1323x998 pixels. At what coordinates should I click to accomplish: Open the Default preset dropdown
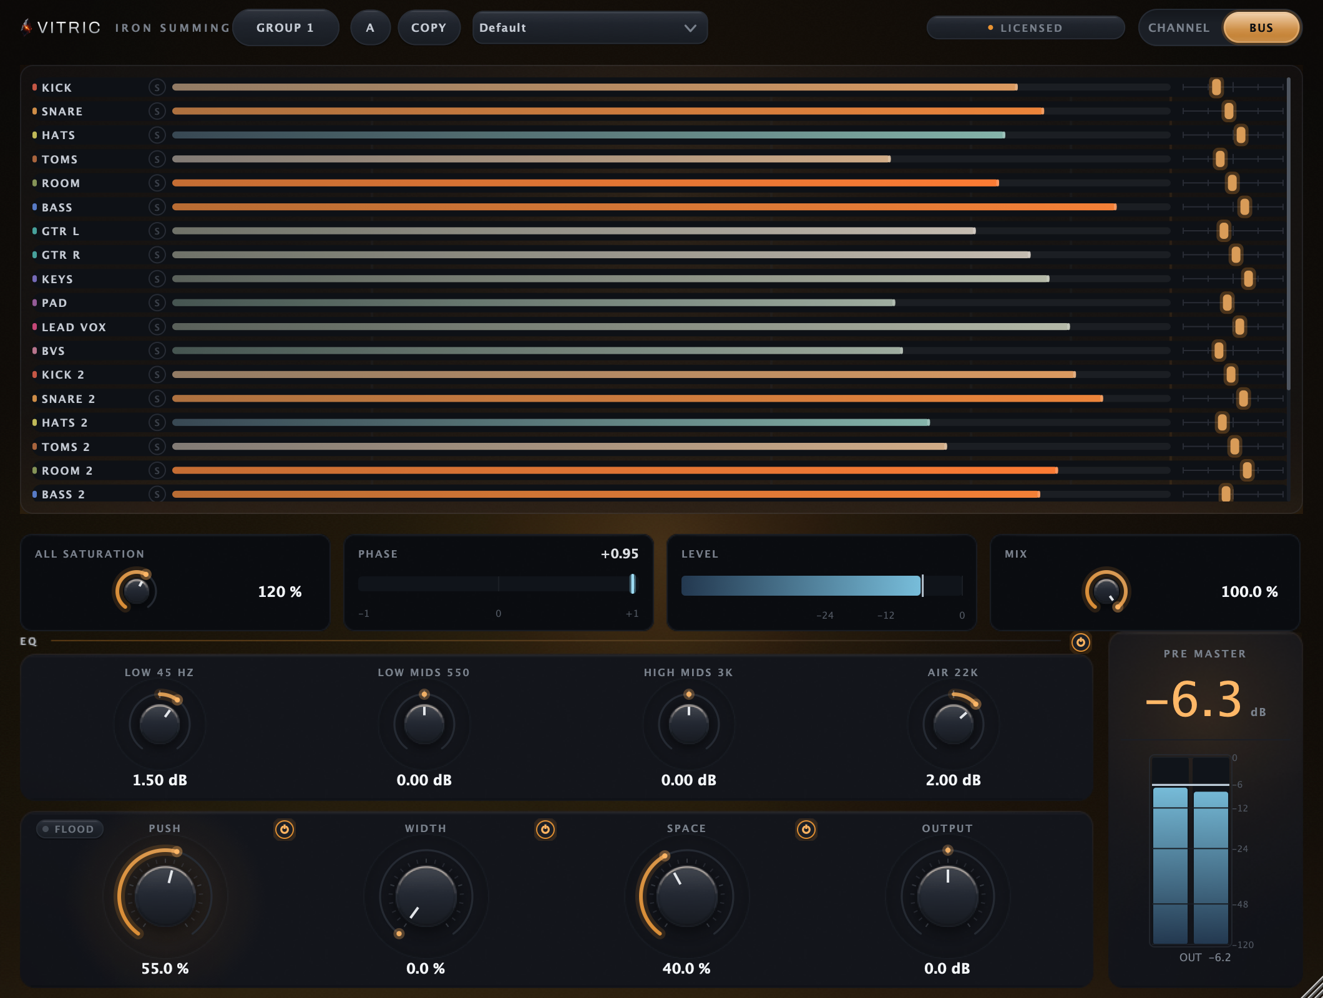coord(590,27)
